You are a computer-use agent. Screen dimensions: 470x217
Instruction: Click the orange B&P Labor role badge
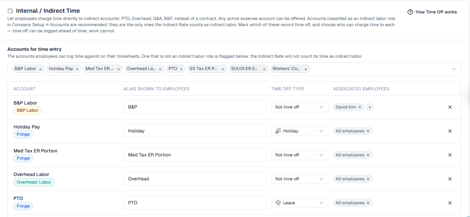coord(28,110)
